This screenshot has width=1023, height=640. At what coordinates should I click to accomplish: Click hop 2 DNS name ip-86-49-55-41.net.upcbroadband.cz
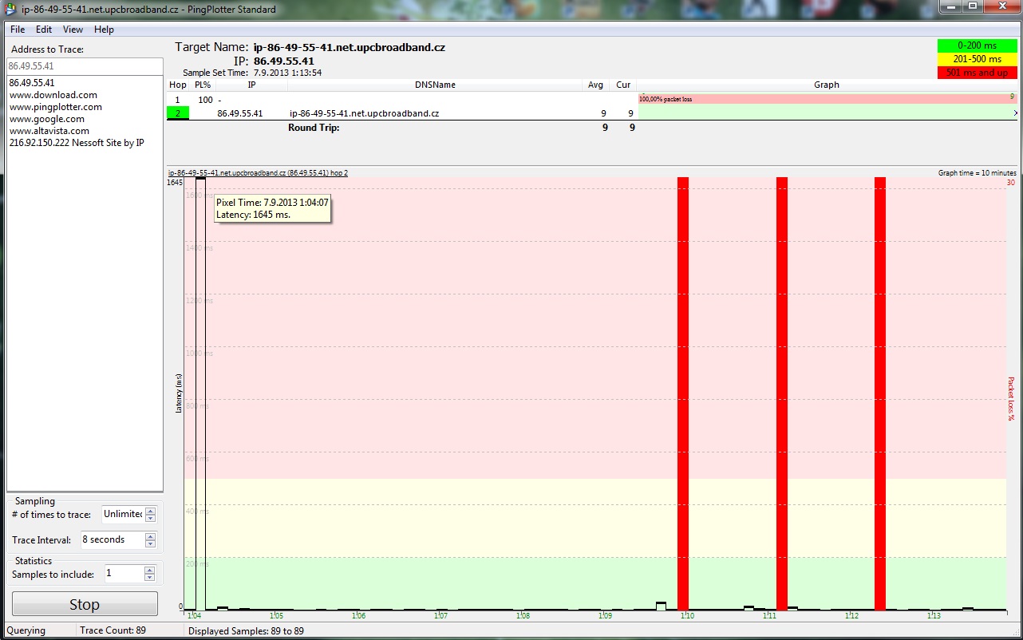click(x=364, y=113)
